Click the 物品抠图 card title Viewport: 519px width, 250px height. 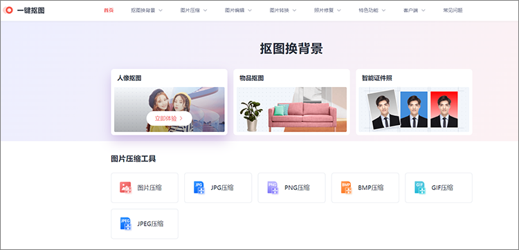(x=252, y=78)
